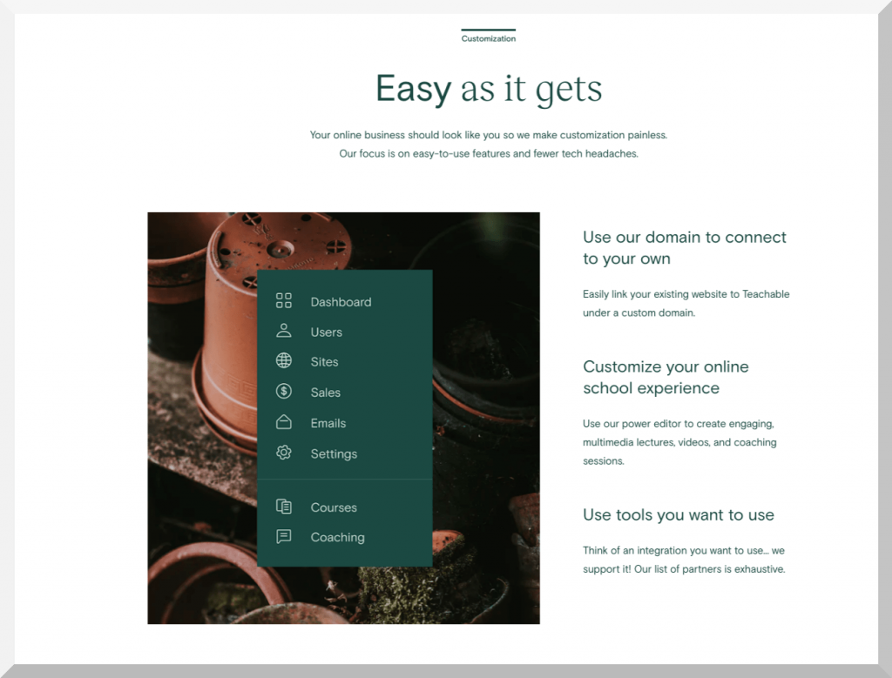Choose Sites text in the menu

point(324,362)
